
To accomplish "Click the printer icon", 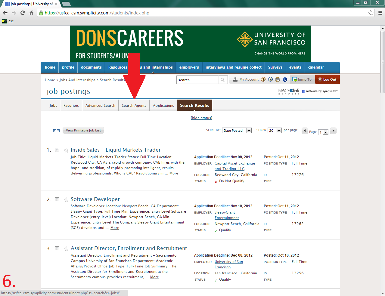I will click(278, 79).
